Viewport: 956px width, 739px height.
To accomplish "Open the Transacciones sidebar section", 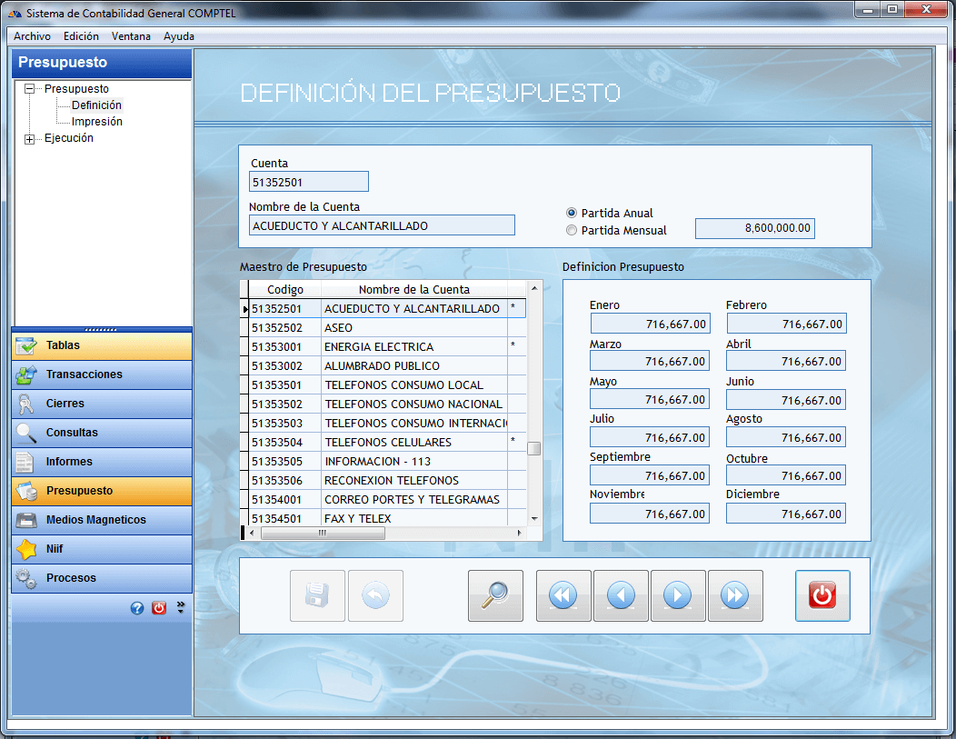I will pos(102,374).
